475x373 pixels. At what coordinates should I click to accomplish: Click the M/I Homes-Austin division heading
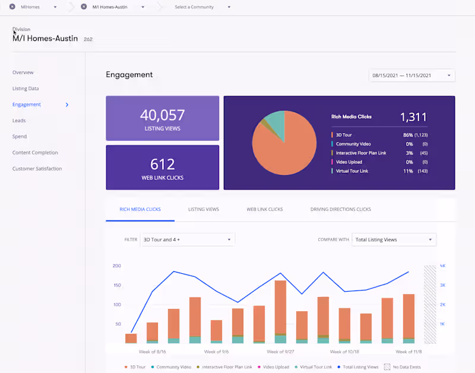pyautogui.click(x=45, y=39)
